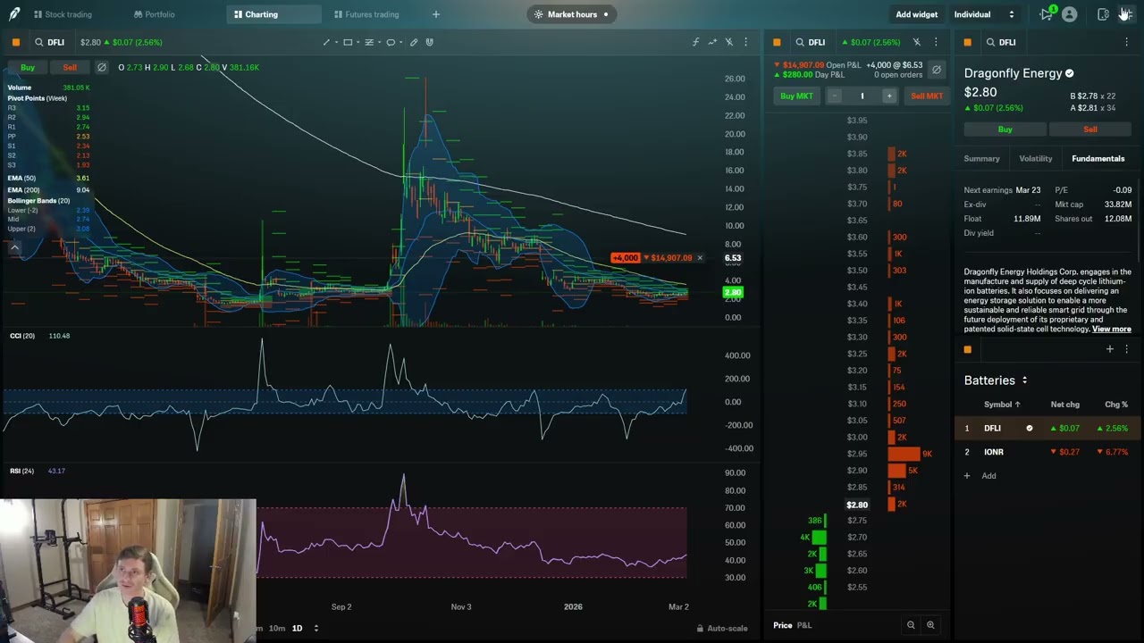Click the +4,000 position marker on chart
The image size is (1144, 643).
(x=625, y=258)
